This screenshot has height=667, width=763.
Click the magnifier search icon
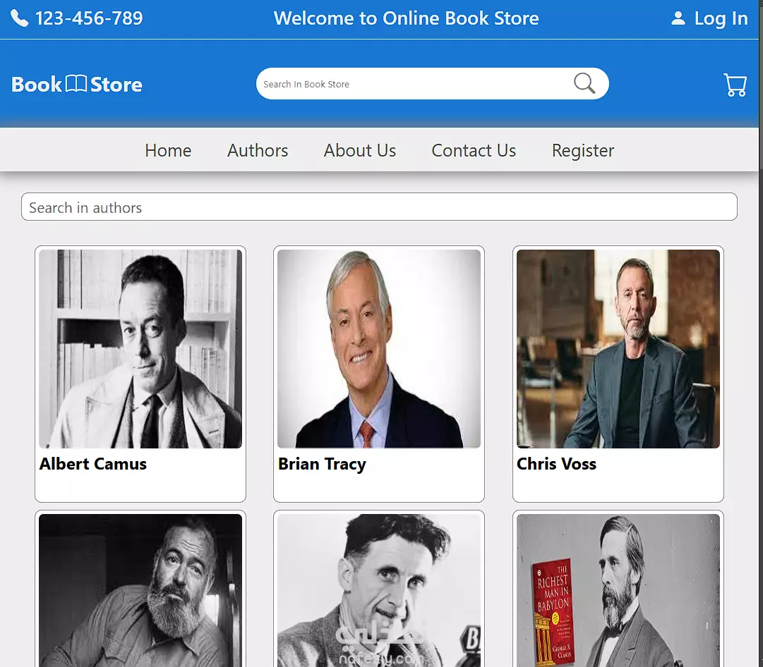click(x=584, y=83)
